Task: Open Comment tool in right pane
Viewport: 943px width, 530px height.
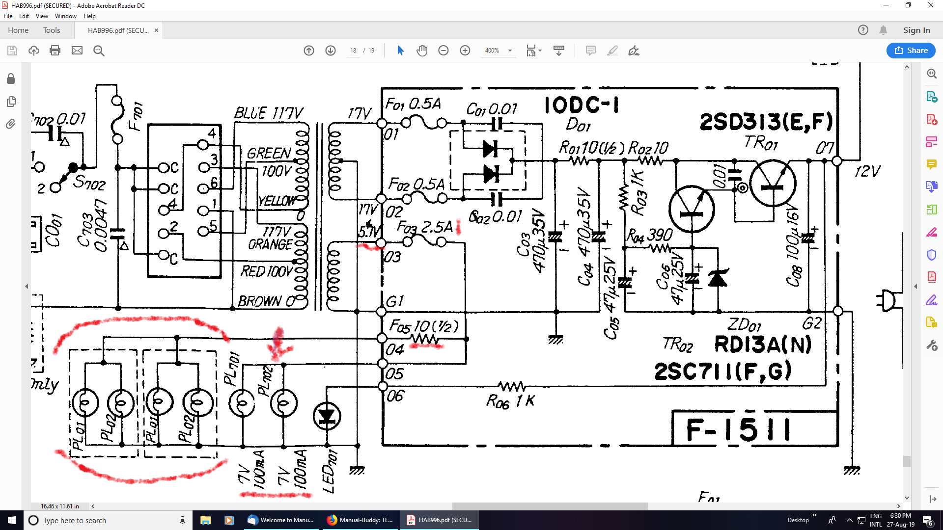Action: point(932,164)
